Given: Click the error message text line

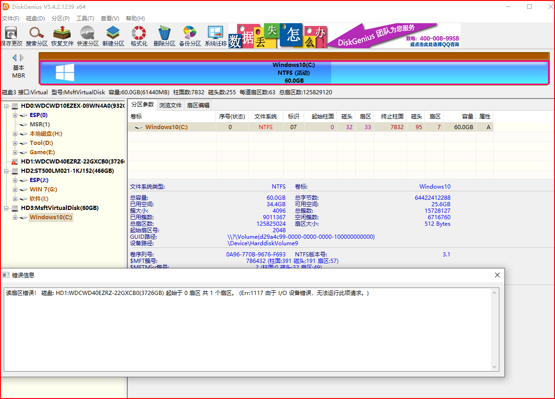Looking at the screenshot, I should [187, 293].
